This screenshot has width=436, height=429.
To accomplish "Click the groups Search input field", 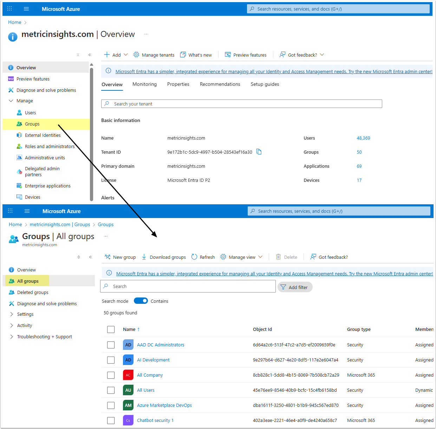I will point(188,286).
